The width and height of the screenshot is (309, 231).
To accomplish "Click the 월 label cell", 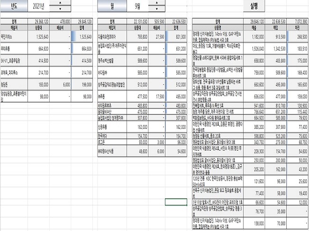I will click(112, 6).
